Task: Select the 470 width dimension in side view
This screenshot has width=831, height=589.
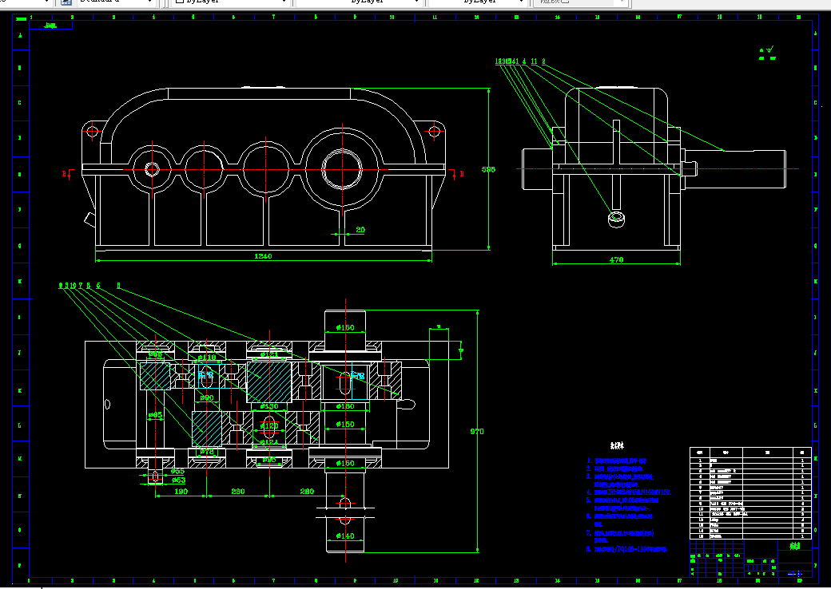Action: click(x=616, y=260)
